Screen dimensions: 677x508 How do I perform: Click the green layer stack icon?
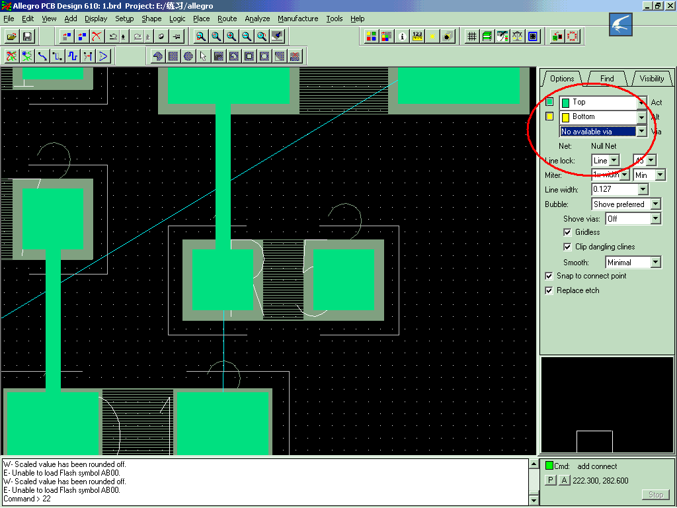pyautogui.click(x=487, y=36)
